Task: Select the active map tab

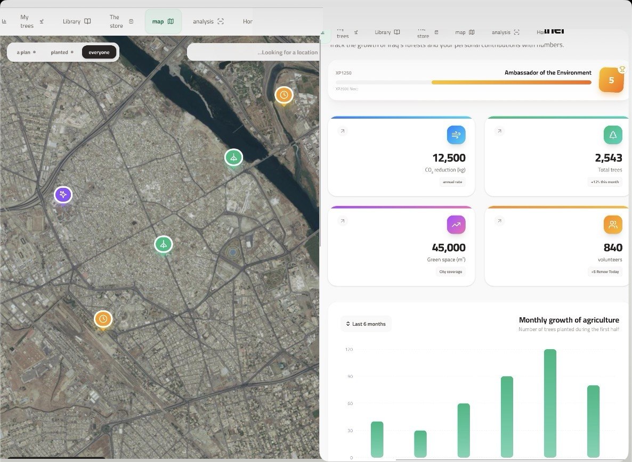Action: point(163,21)
